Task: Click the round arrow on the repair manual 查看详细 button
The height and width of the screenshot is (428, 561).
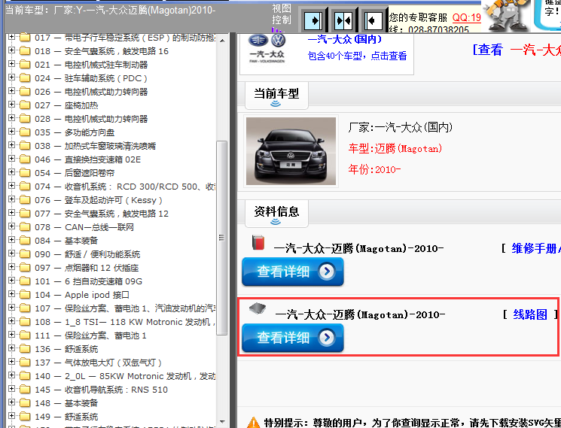Action: coord(326,272)
